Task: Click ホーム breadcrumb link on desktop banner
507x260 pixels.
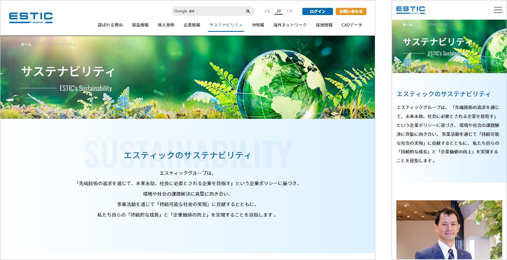Action: [26, 44]
